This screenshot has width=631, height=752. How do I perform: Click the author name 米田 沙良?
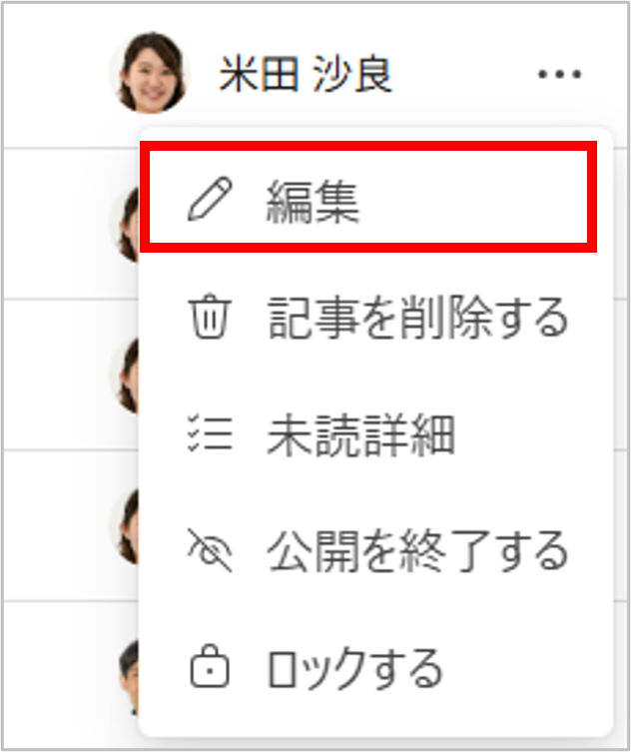coord(306,73)
